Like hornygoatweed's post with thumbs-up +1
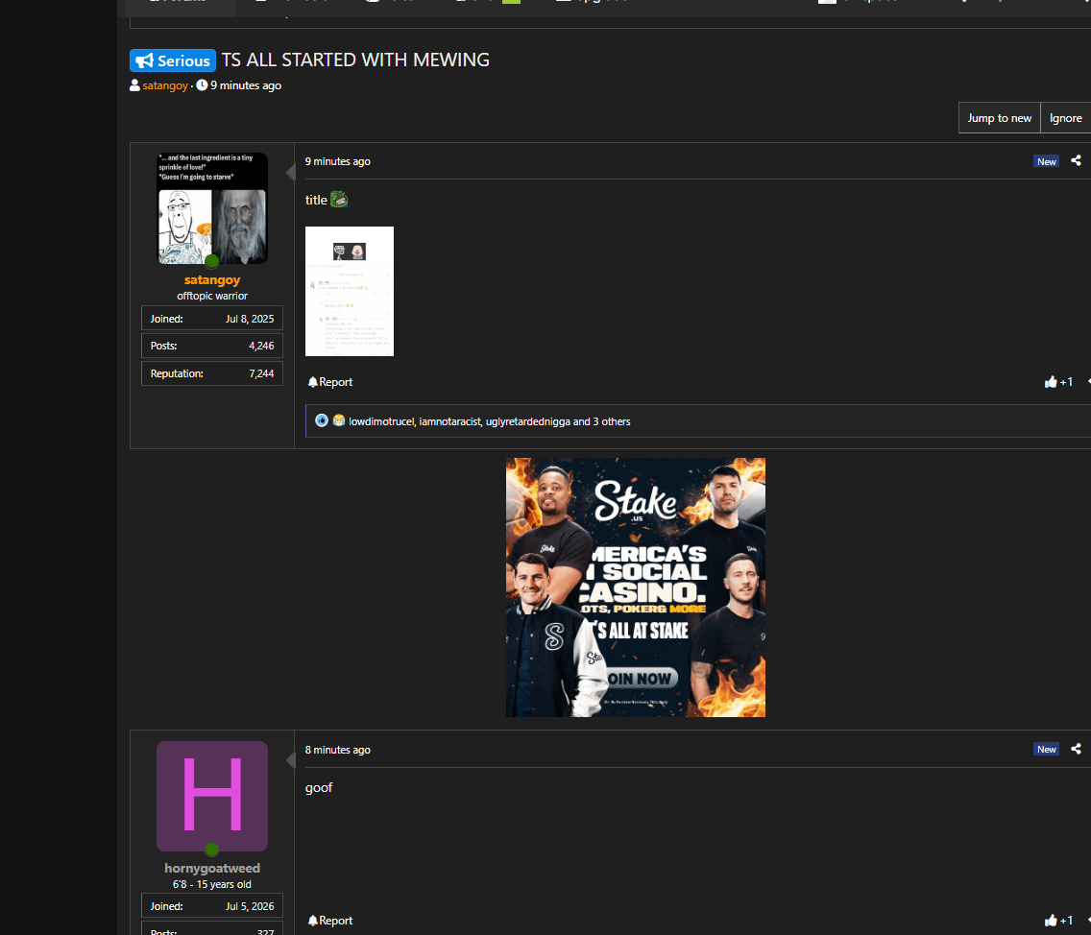The image size is (1091, 935). (1058, 921)
